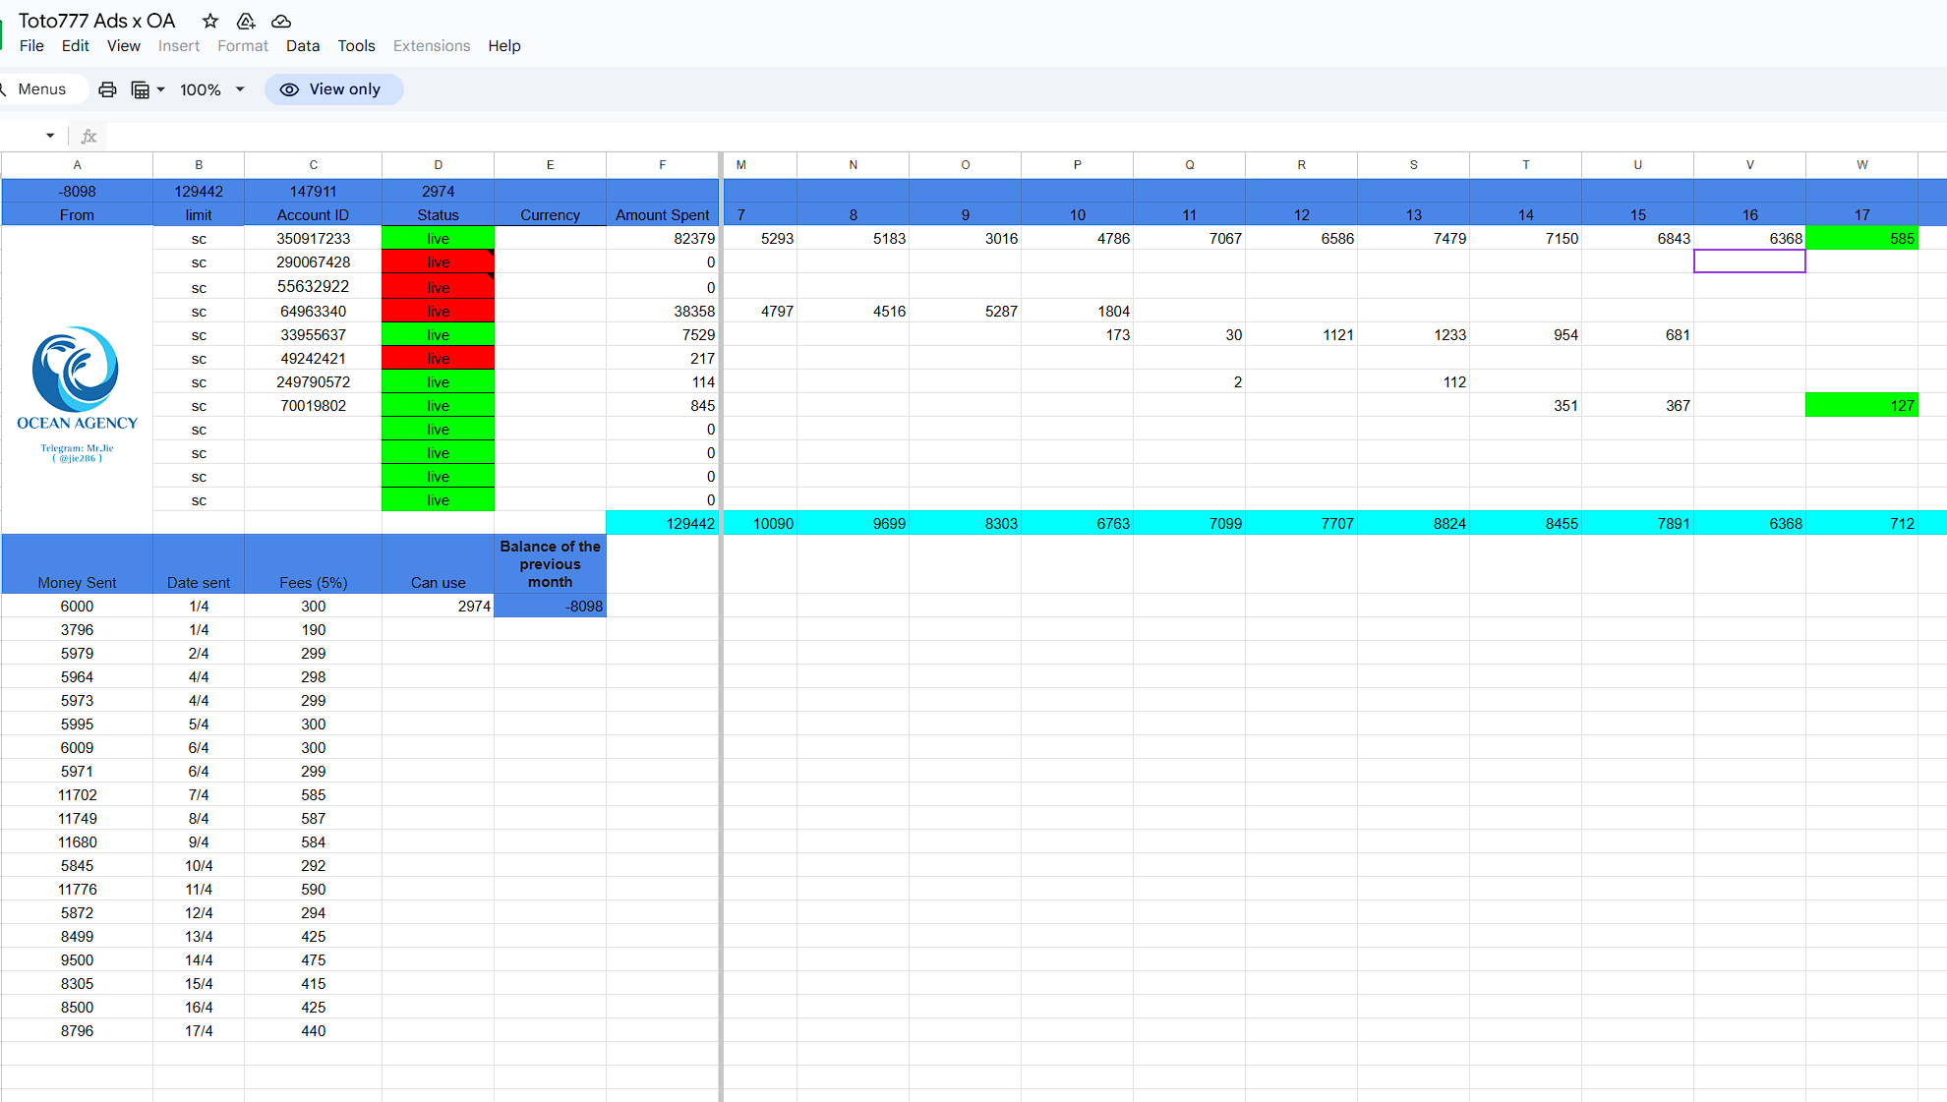
Task: Expand the zoom 100% dropdown
Action: 239,89
